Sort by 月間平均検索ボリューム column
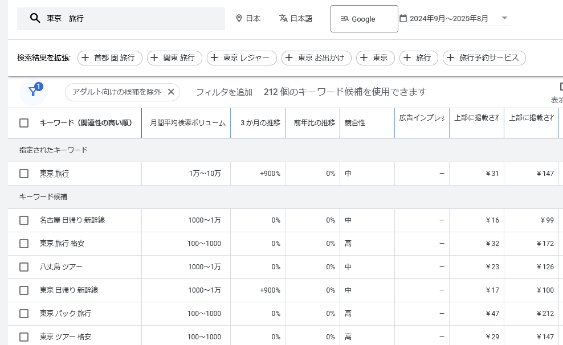The width and height of the screenshot is (563, 345). pyautogui.click(x=187, y=123)
